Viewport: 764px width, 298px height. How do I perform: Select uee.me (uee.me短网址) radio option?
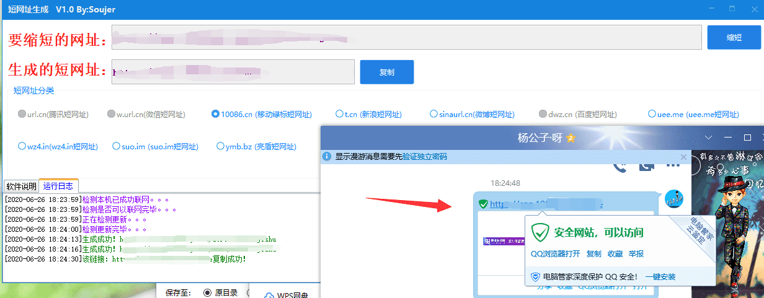tap(694, 114)
